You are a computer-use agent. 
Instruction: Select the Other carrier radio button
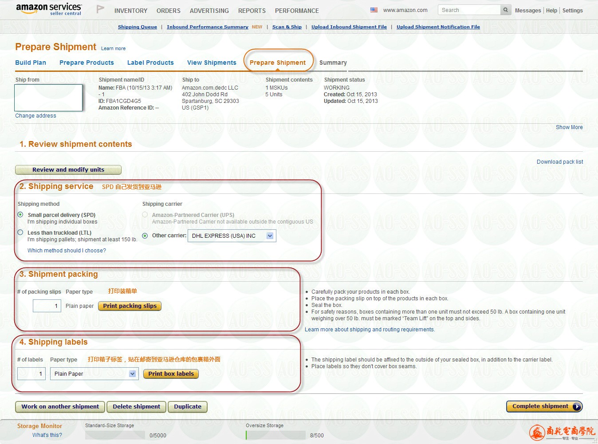pos(145,236)
